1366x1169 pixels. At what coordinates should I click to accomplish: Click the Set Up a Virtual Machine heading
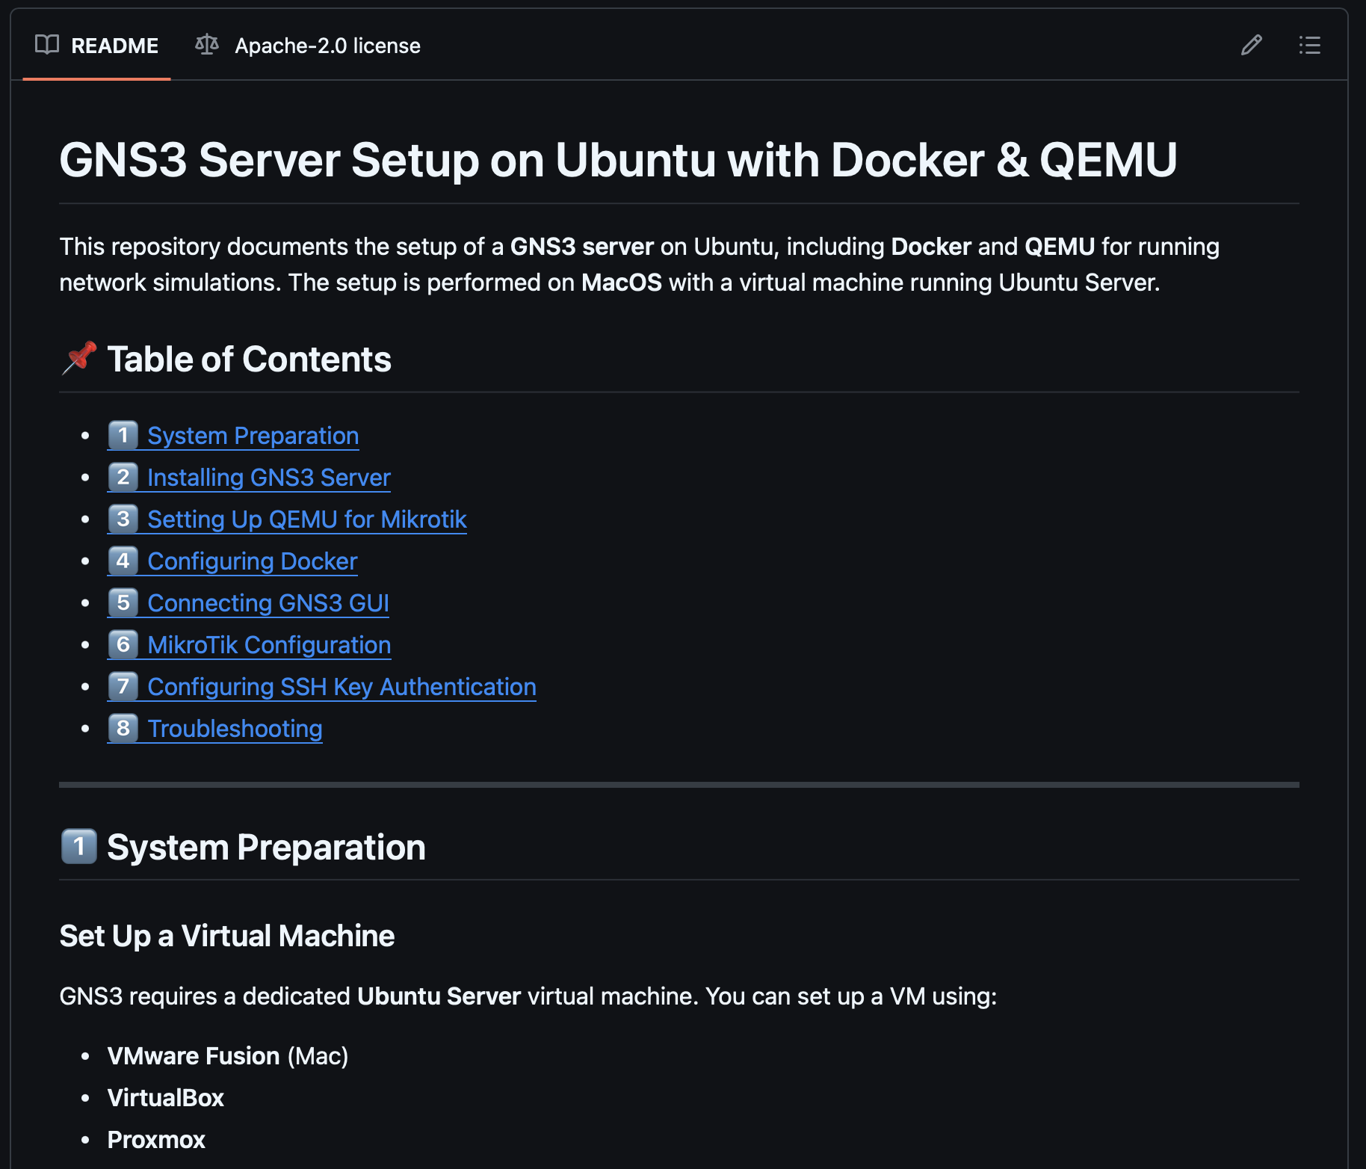(x=227, y=936)
